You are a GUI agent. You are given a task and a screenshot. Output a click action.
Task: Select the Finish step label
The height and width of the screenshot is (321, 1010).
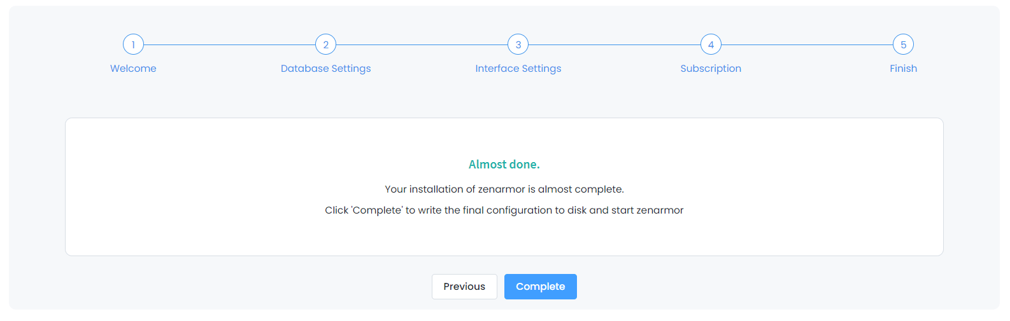coord(903,69)
